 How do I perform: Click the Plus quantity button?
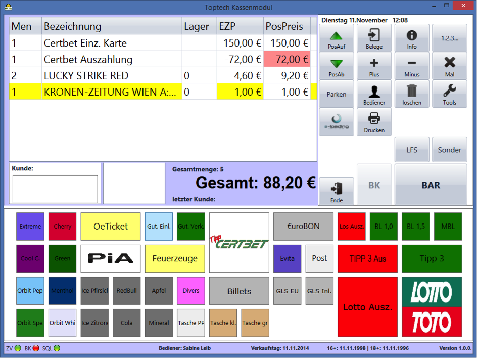click(x=374, y=66)
